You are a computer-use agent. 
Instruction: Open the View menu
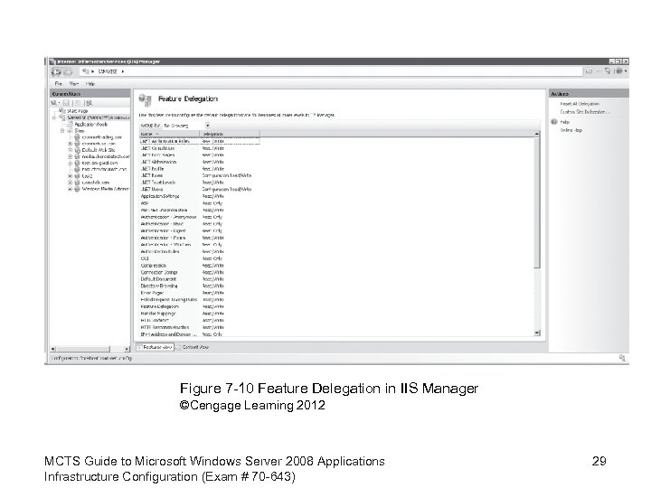[74, 83]
